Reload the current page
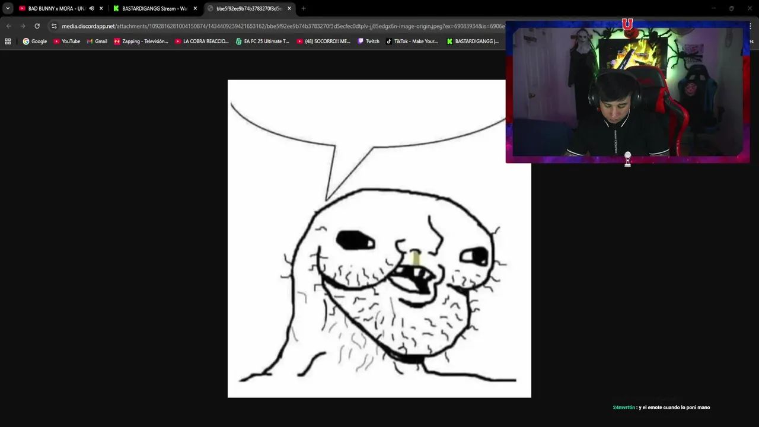 [37, 26]
